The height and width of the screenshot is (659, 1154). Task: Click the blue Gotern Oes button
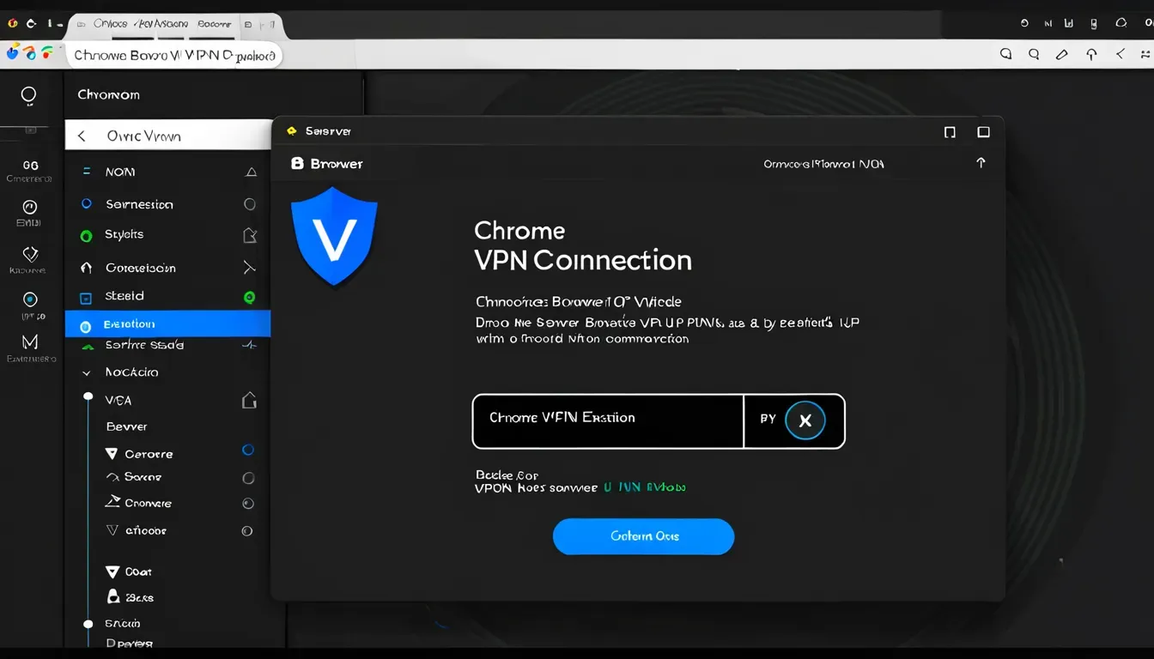click(x=643, y=536)
